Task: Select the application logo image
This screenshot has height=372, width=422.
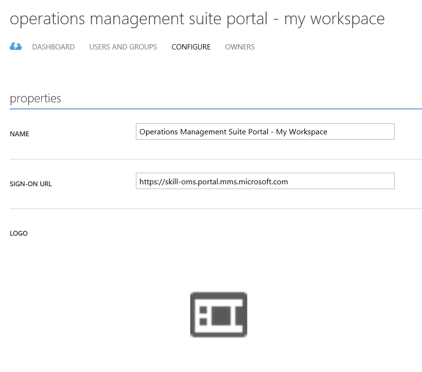Action: [x=219, y=315]
